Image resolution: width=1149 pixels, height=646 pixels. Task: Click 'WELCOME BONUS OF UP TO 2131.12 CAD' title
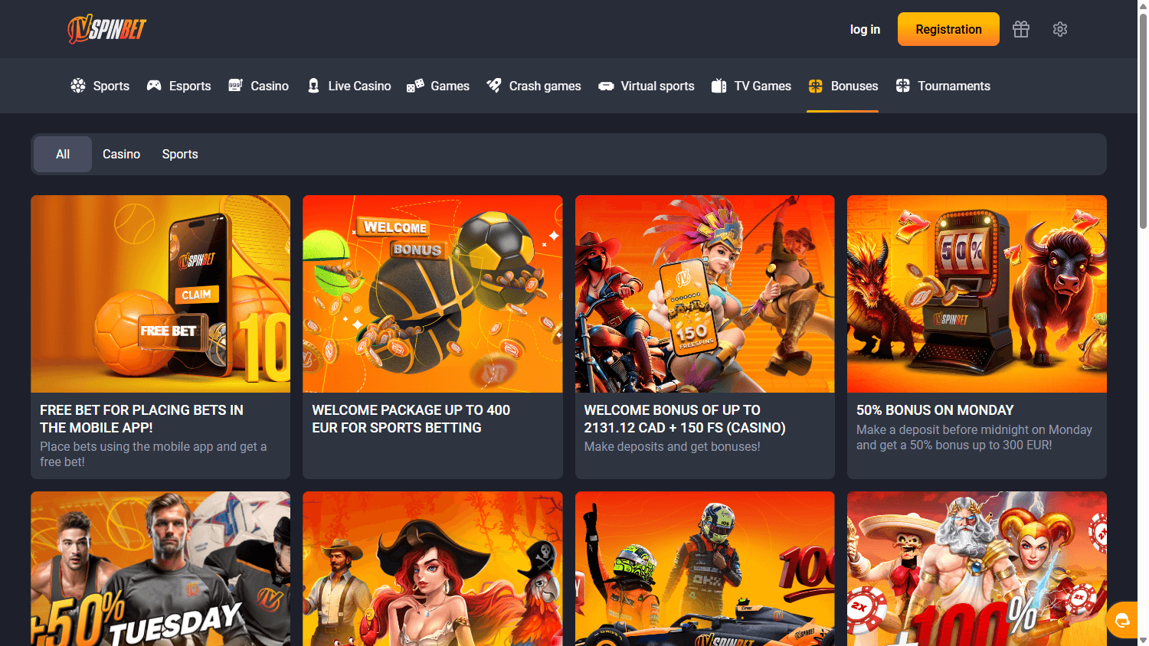685,419
